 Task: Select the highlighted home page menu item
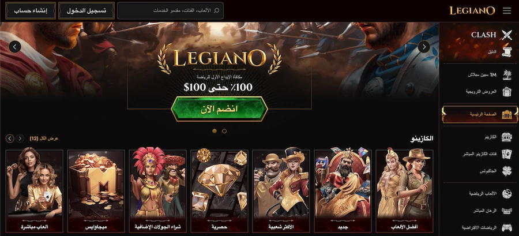coord(480,114)
